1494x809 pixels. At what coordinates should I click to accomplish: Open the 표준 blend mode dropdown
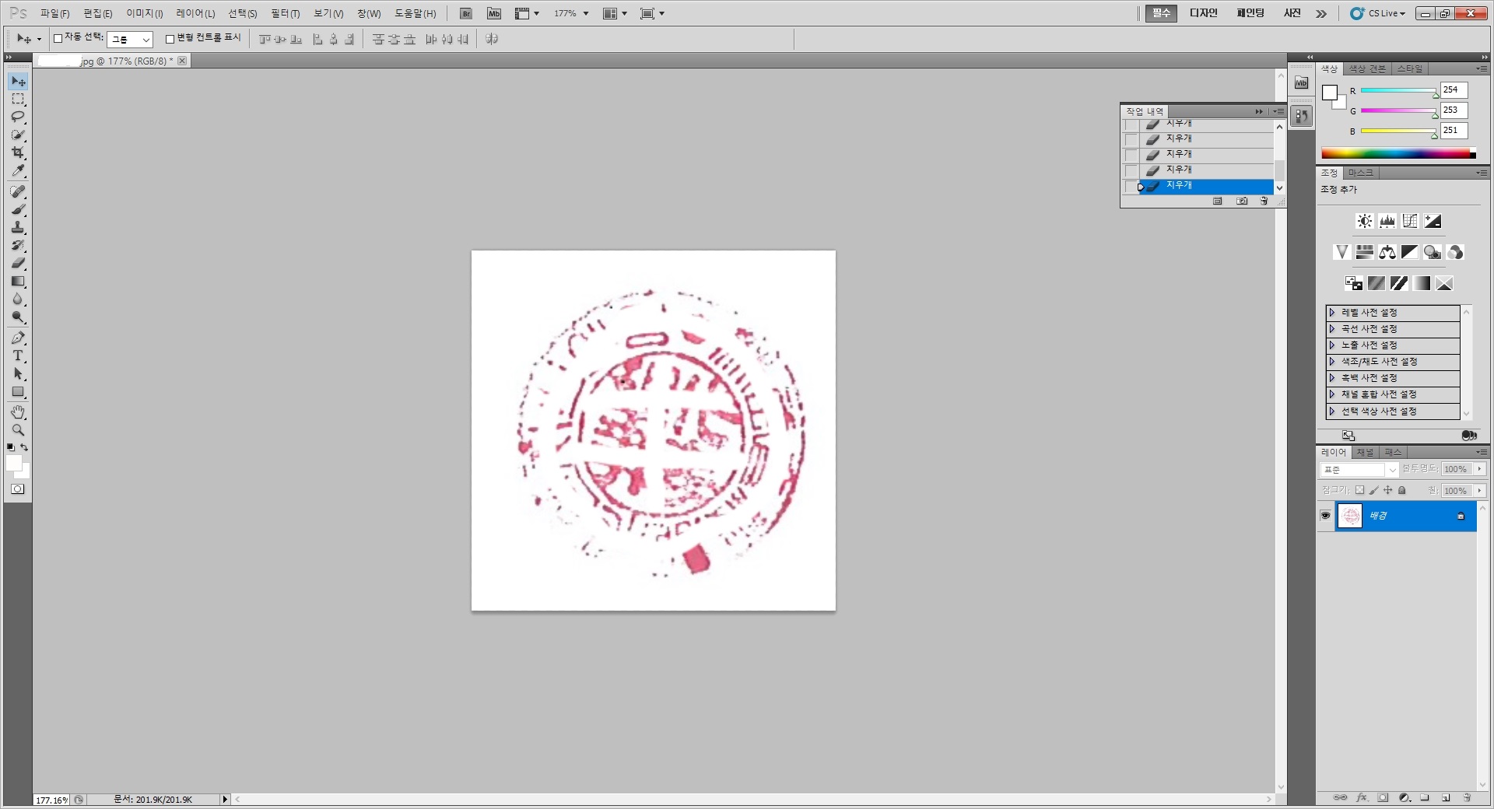click(1359, 470)
